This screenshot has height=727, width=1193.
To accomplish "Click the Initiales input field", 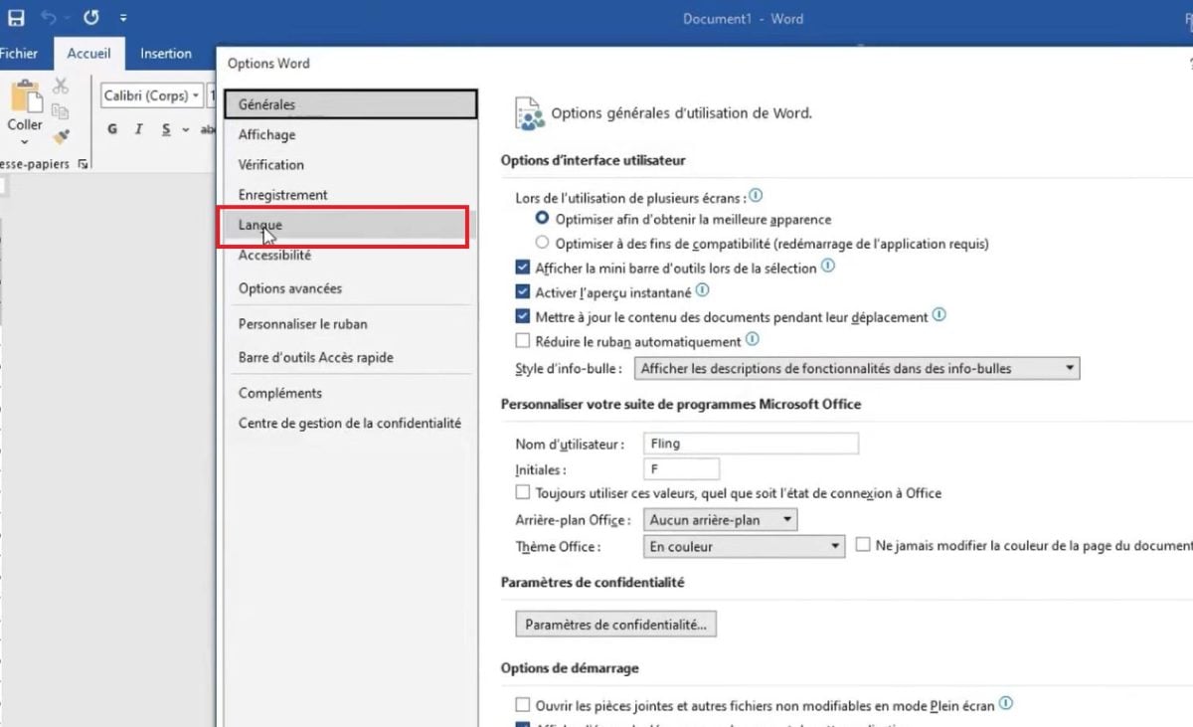I will 681,469.
